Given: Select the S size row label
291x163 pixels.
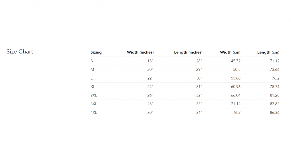Looking at the screenshot, I should tap(92, 61).
